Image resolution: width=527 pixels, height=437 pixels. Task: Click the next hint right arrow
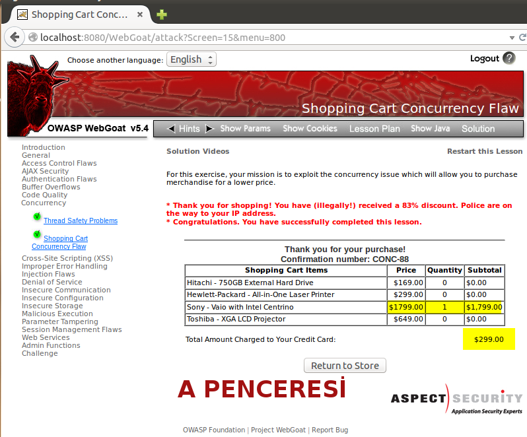click(x=209, y=129)
